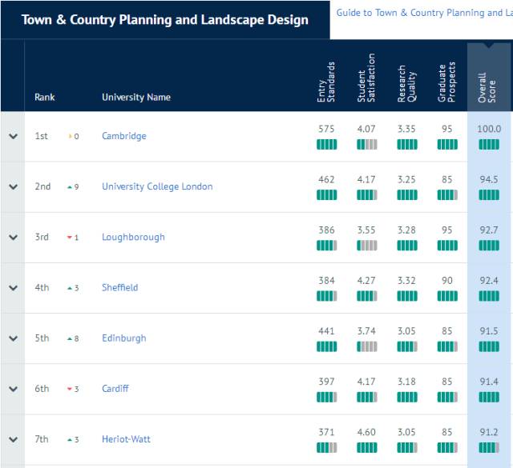Expand the University College London row details
Image resolution: width=513 pixels, height=468 pixels.
[x=13, y=187]
